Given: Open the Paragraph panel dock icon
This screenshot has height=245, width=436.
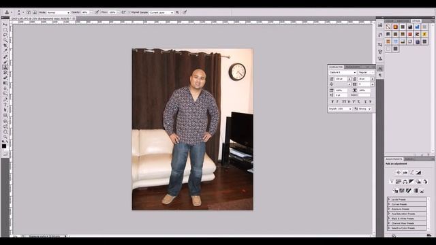Looking at the screenshot, I should pos(380,76).
